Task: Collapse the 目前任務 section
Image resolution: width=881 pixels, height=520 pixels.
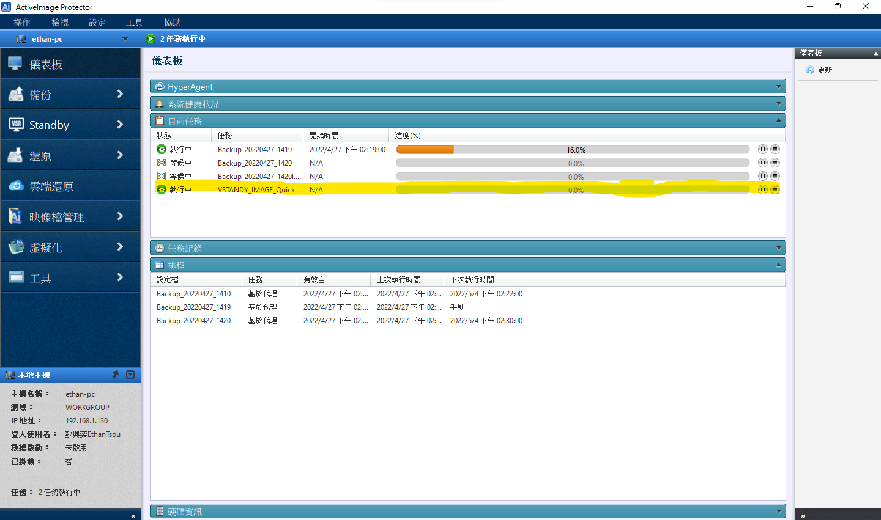Action: [778, 121]
